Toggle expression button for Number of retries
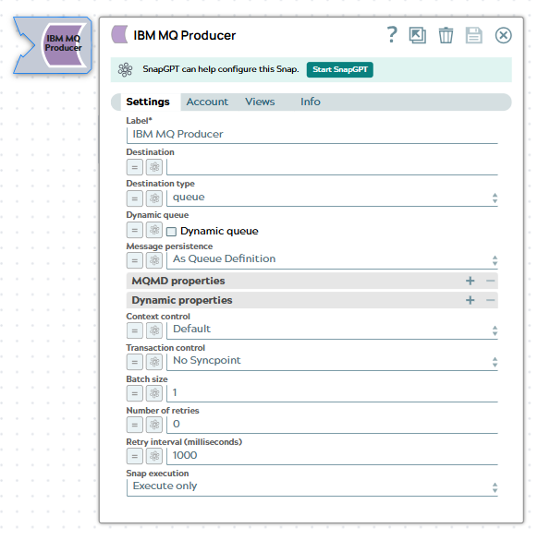The width and height of the screenshot is (538, 540). [135, 425]
